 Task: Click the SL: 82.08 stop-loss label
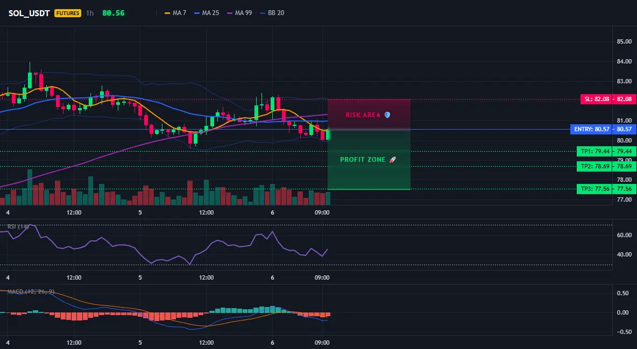click(596, 99)
